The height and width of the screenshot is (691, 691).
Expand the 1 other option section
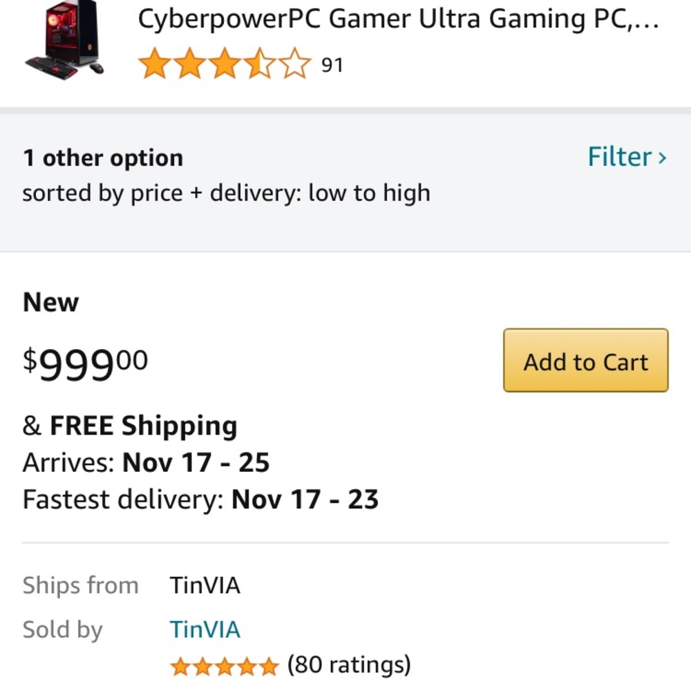[x=103, y=157]
